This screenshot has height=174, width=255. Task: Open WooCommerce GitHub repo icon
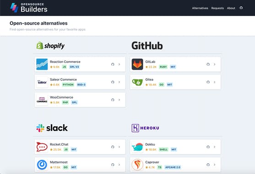[113, 100]
